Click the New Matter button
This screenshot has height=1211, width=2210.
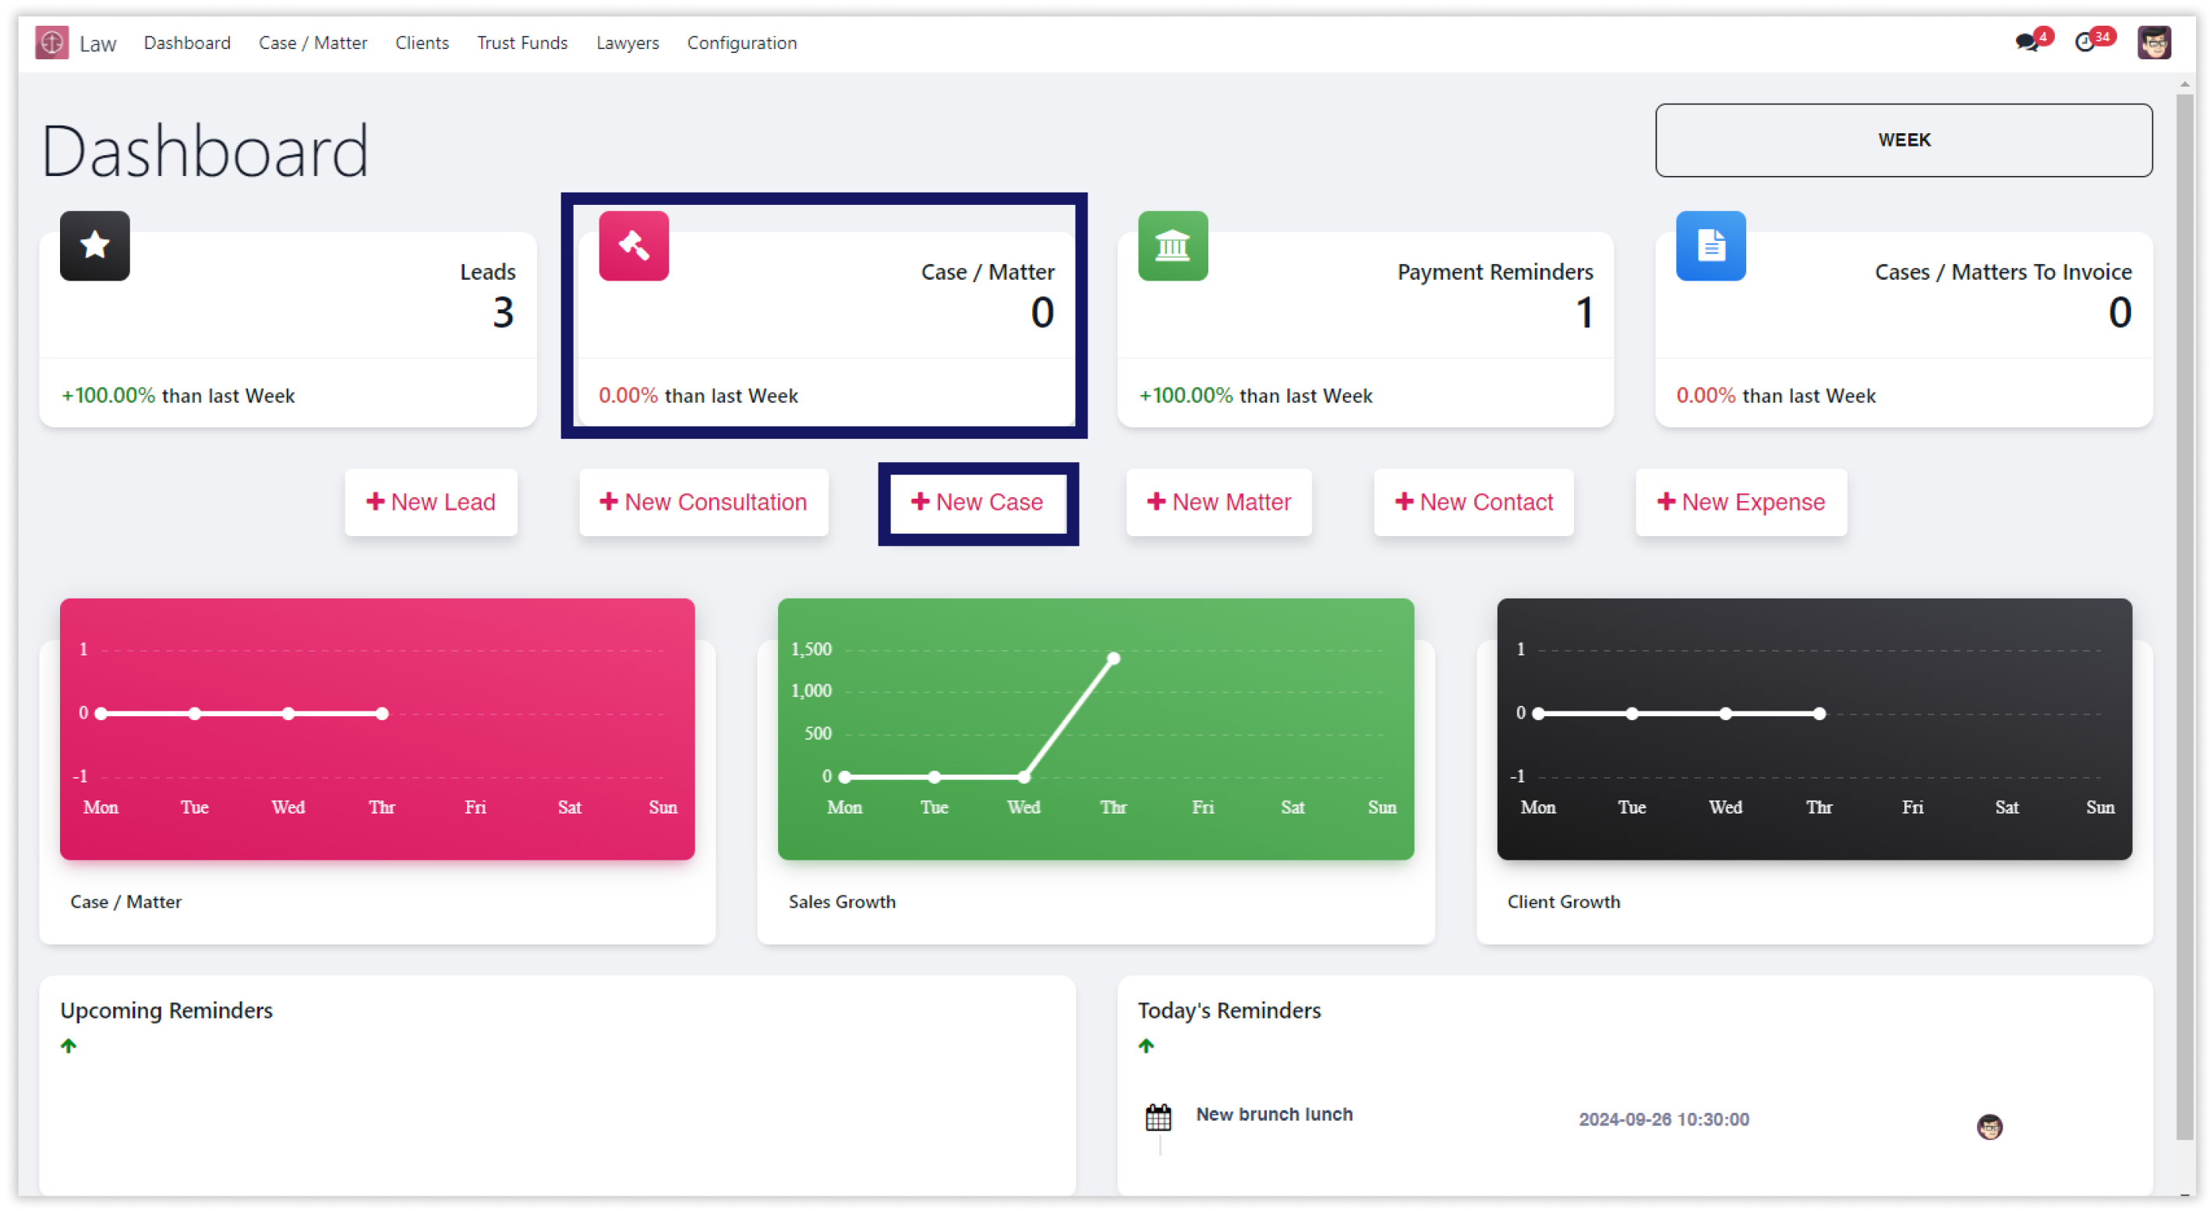[x=1218, y=502]
